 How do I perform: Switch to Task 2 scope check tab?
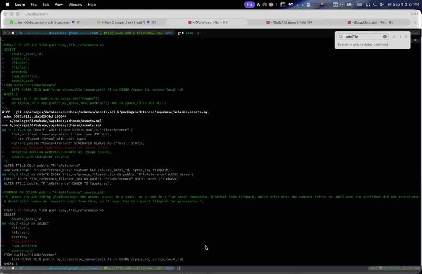[x=126, y=22]
